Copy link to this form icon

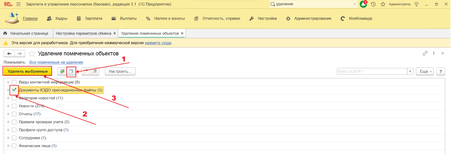pyautogui.click(x=425, y=53)
